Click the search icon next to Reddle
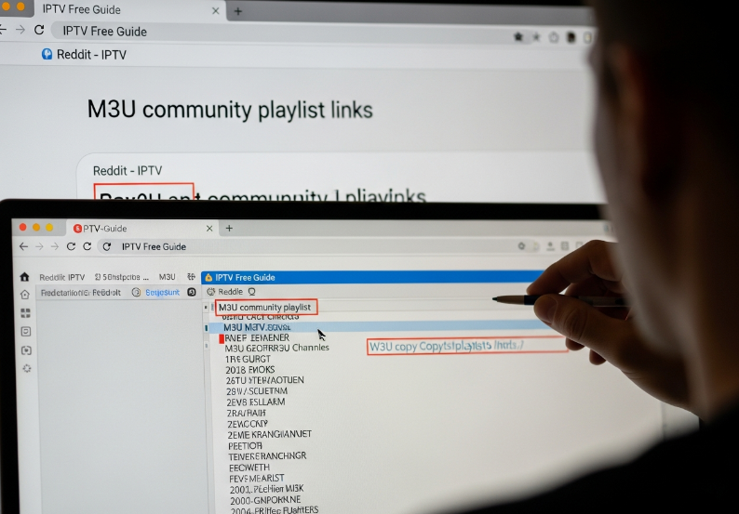Screen dimensions: 739x514 click(x=251, y=292)
